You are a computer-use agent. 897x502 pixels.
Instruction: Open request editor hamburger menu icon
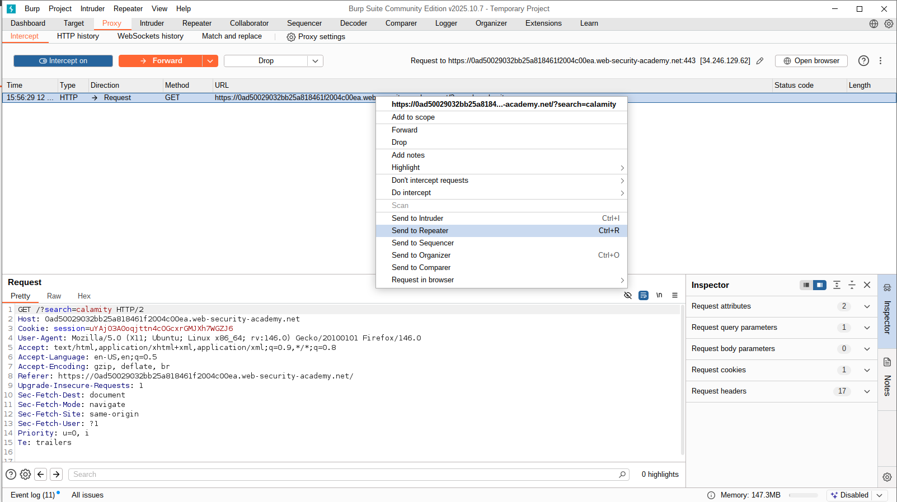[675, 295]
